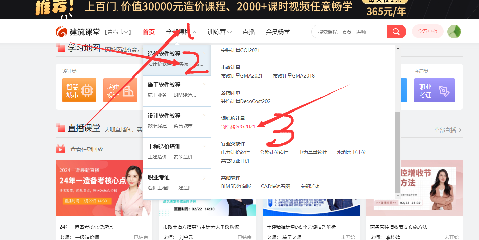Select 造价软件教程 category

tap(164, 54)
